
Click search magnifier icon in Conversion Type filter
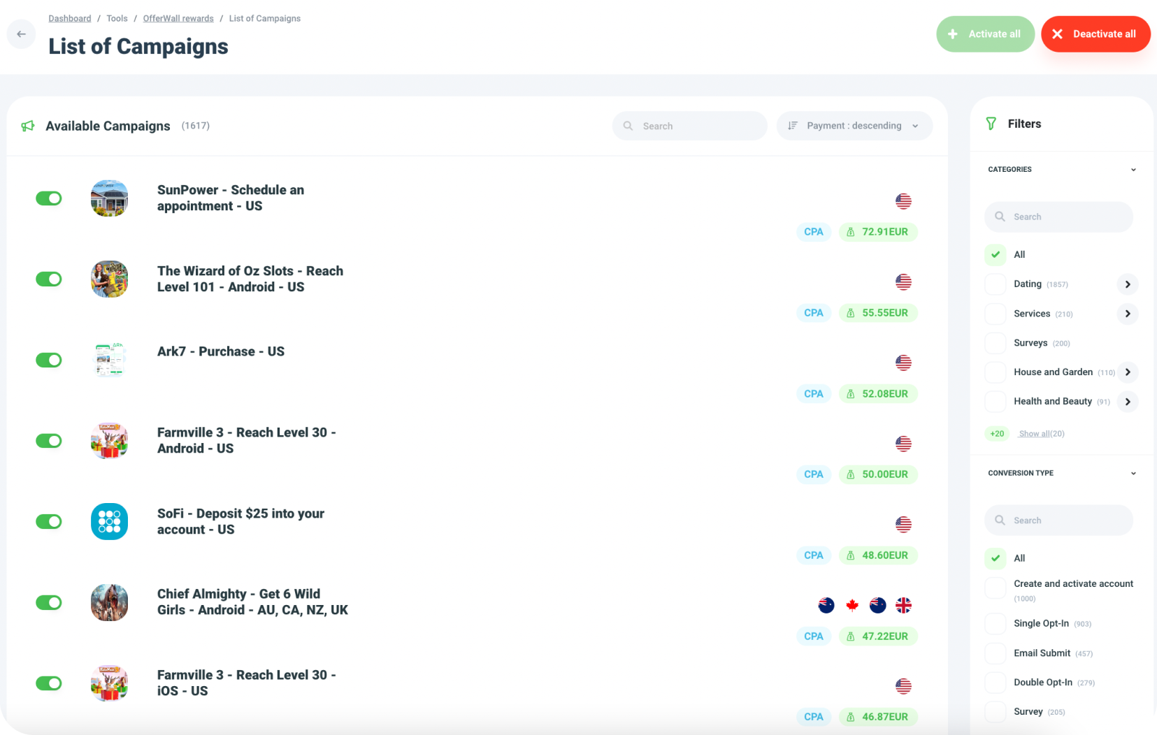1000,520
